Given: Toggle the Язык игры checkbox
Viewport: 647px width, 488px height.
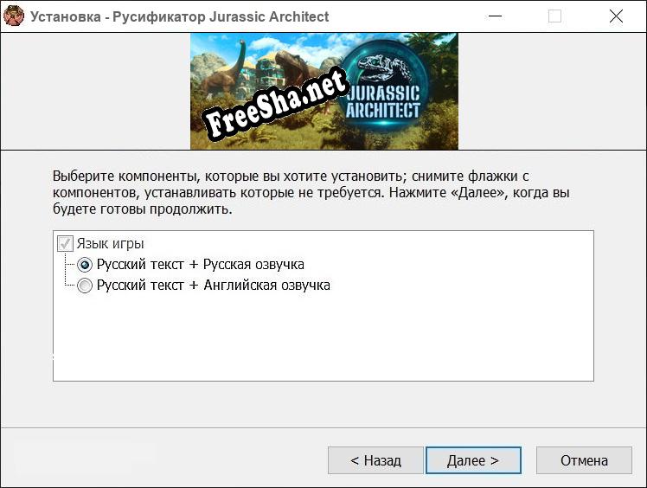Looking at the screenshot, I should pos(65,243).
